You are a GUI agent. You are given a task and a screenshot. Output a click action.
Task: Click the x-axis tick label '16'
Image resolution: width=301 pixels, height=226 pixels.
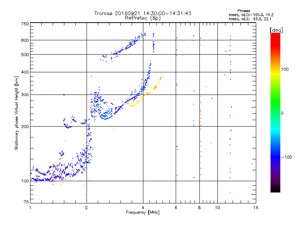[x=256, y=208]
